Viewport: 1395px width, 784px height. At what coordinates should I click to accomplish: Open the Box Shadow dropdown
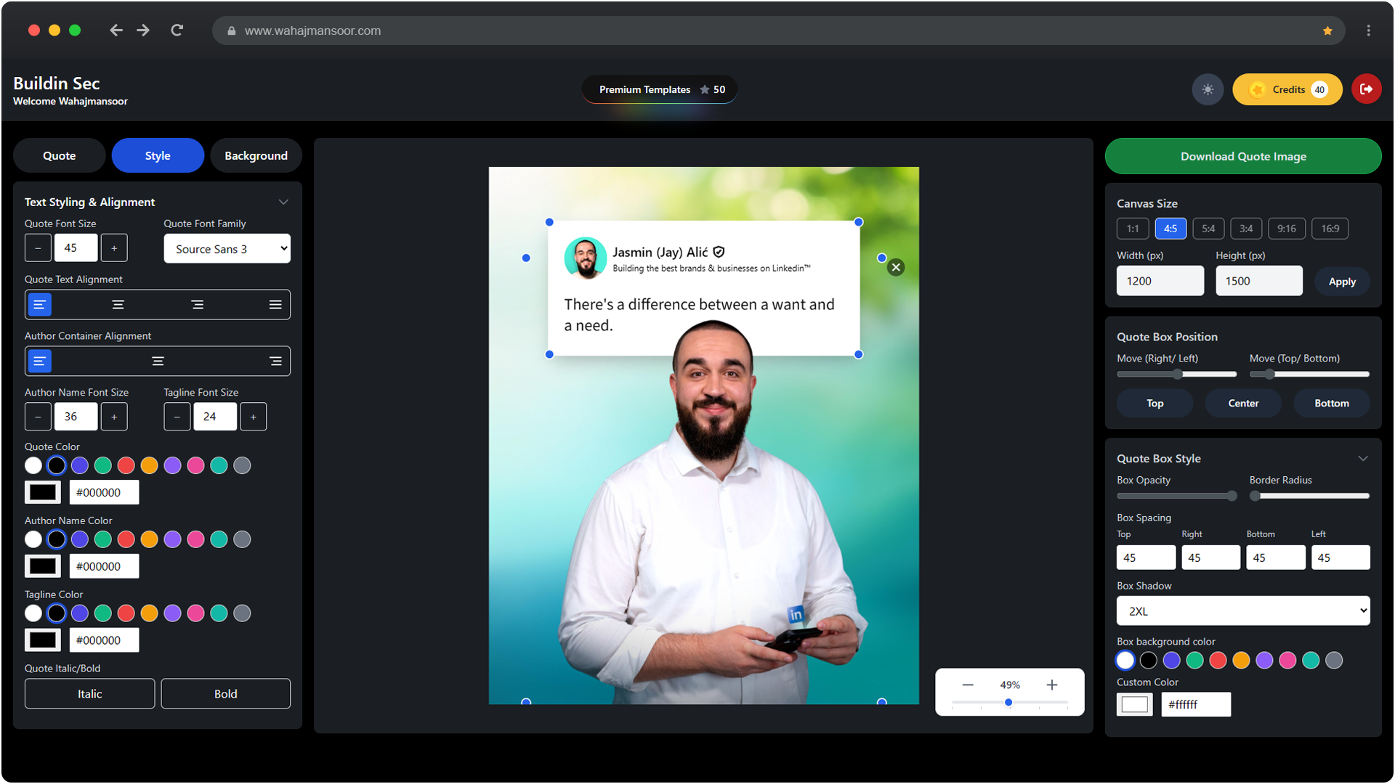pyautogui.click(x=1242, y=611)
